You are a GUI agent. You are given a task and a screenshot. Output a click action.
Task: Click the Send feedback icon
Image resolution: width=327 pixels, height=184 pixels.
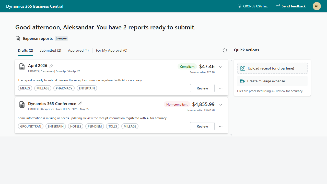[x=278, y=6]
